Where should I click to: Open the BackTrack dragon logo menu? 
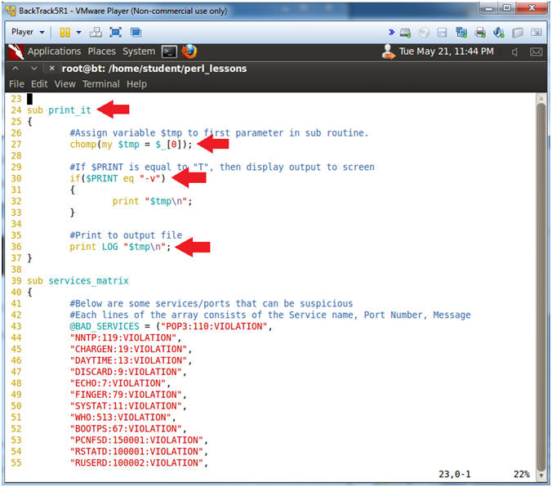click(16, 51)
